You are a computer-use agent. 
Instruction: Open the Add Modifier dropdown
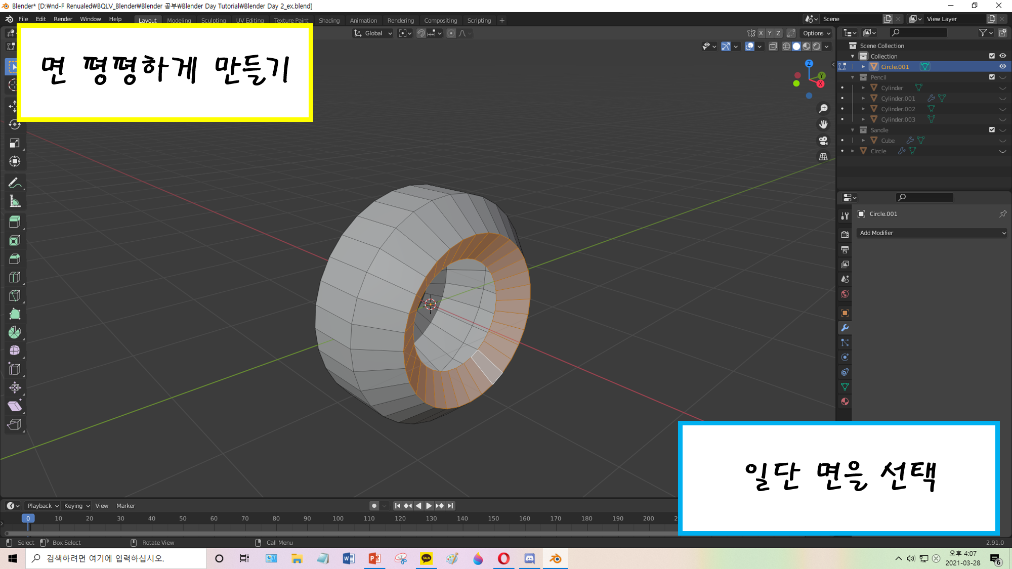932,233
